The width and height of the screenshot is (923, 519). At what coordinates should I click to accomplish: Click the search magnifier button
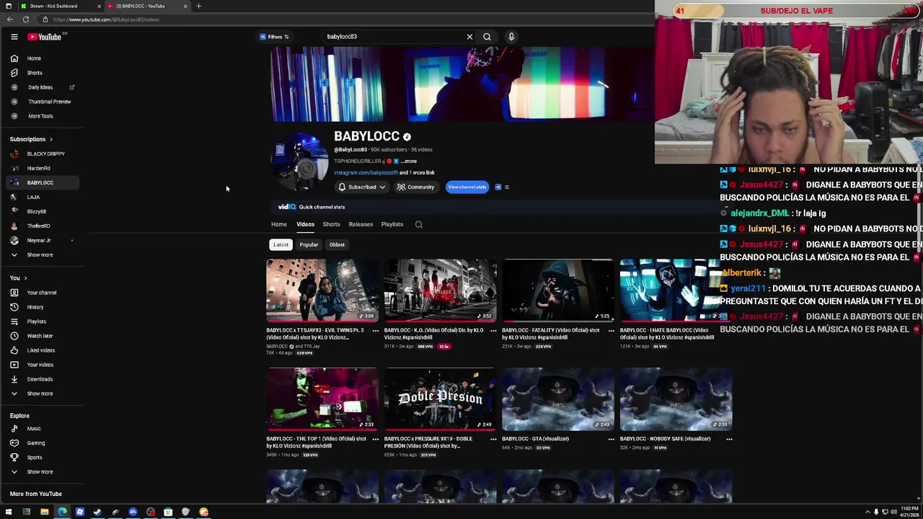(x=487, y=37)
